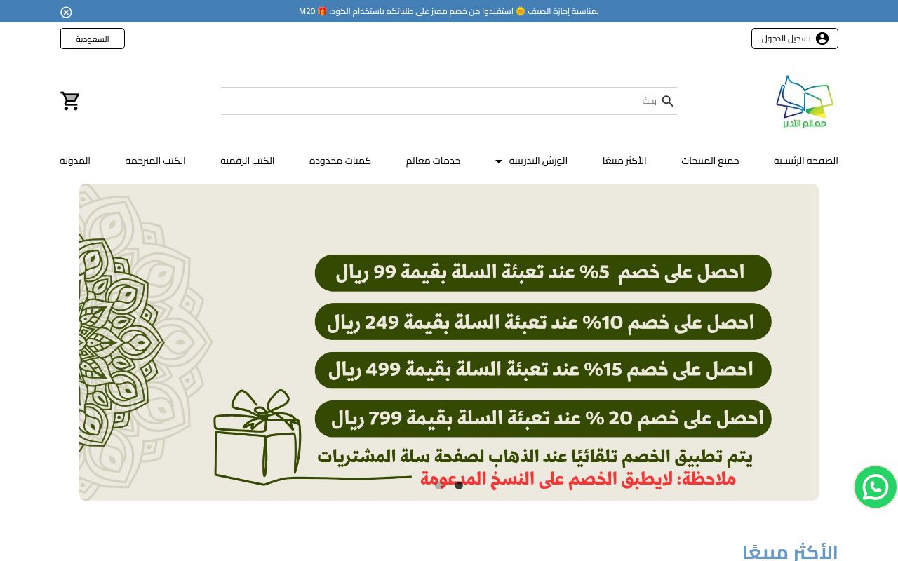898x561 pixels.
Task: Select the dark carousel dot
Action: point(459,485)
